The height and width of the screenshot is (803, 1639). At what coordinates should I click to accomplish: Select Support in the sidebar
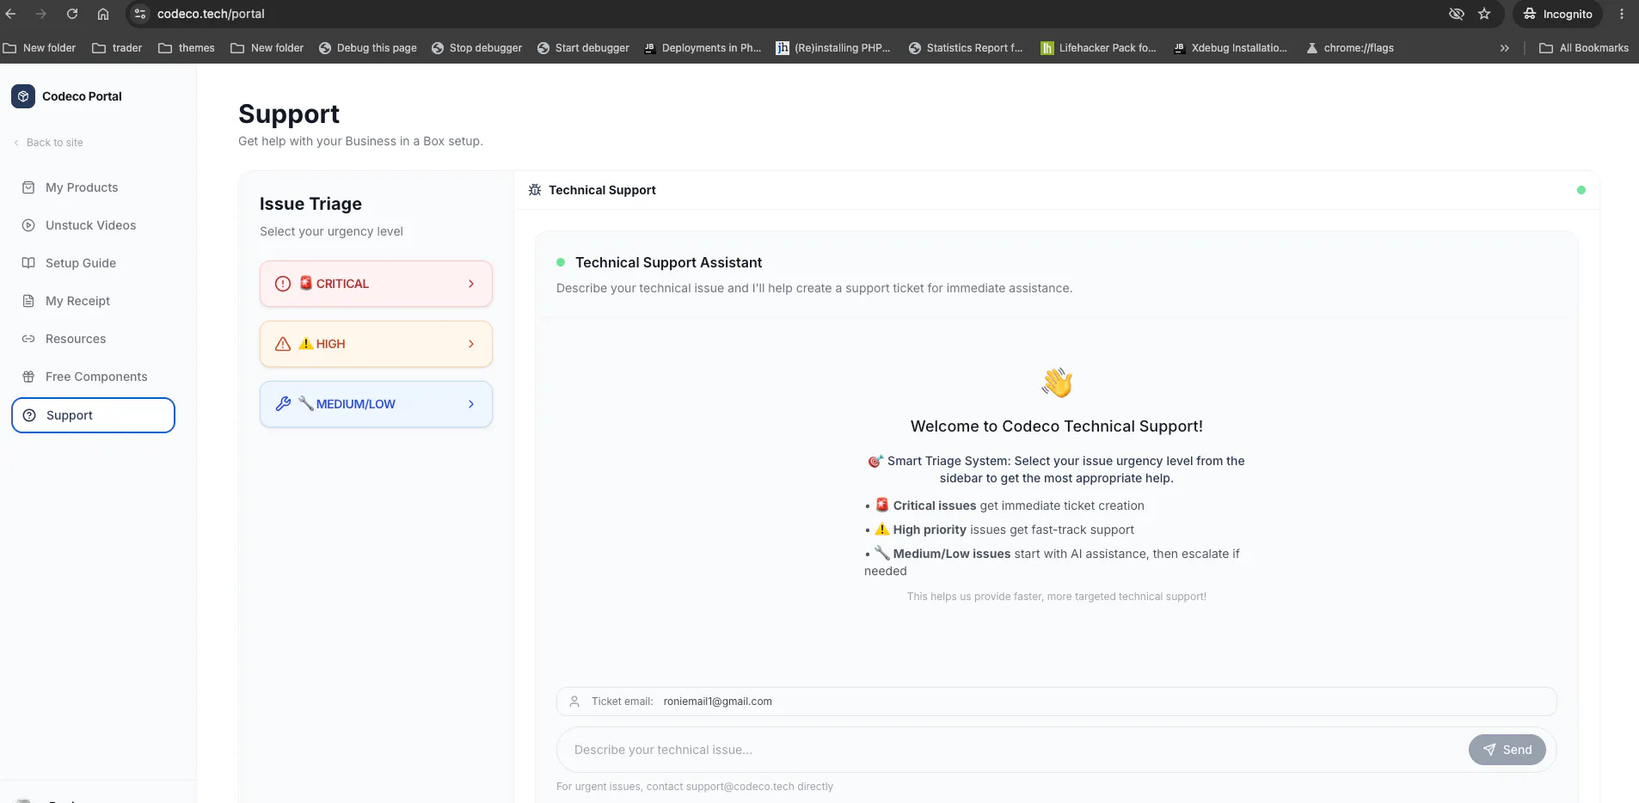point(93,415)
